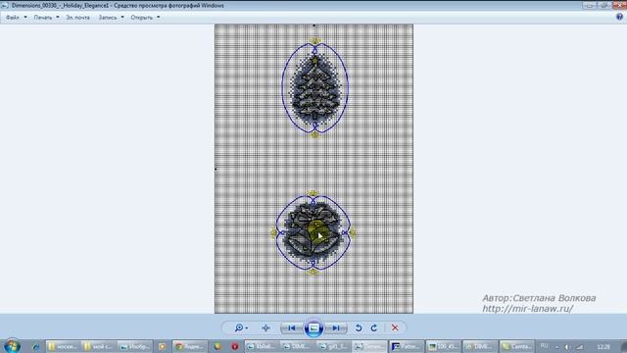
Task: Expand the Открыть dropdown
Action: click(145, 18)
